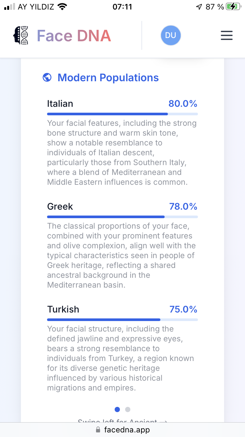
Task: Select the Italian population heading
Action: click(x=60, y=104)
